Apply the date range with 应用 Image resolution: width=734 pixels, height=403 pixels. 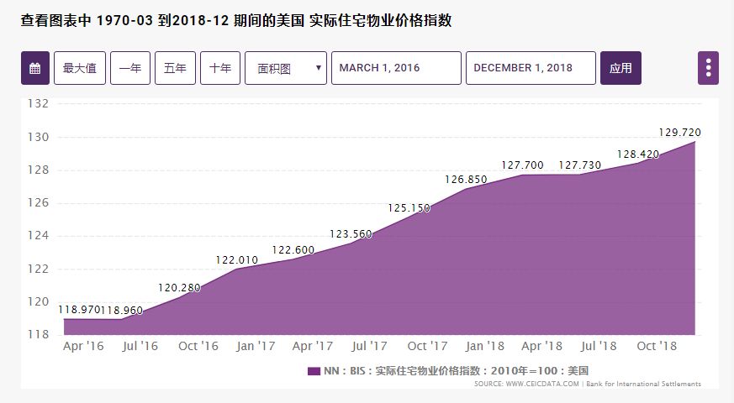tap(620, 68)
